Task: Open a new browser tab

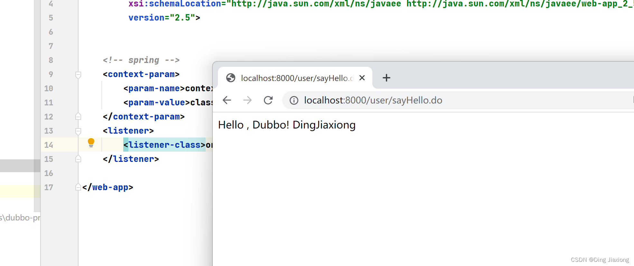Action: coord(387,78)
